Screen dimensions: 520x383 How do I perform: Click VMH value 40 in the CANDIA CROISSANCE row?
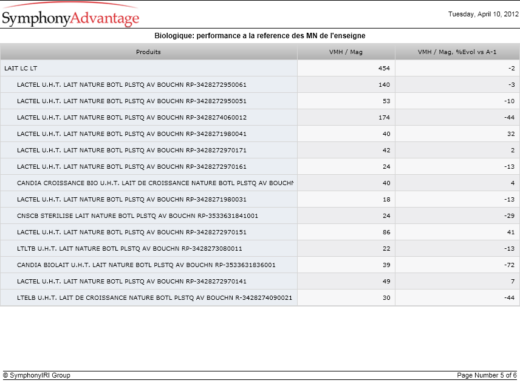pos(386,183)
